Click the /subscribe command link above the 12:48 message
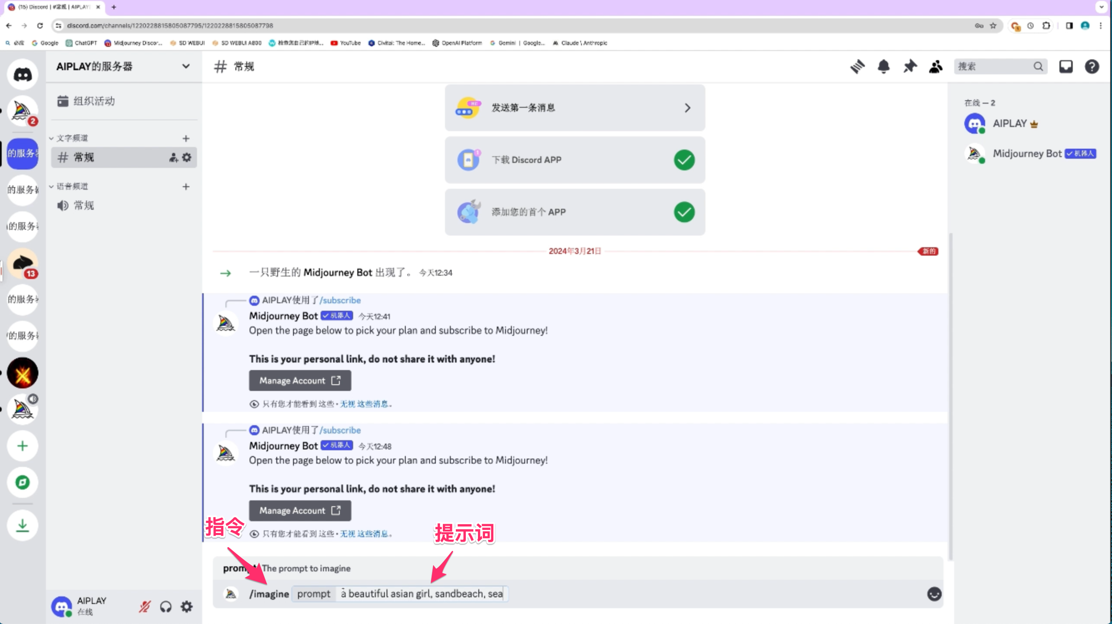Viewport: 1112px width, 624px height. 340,430
